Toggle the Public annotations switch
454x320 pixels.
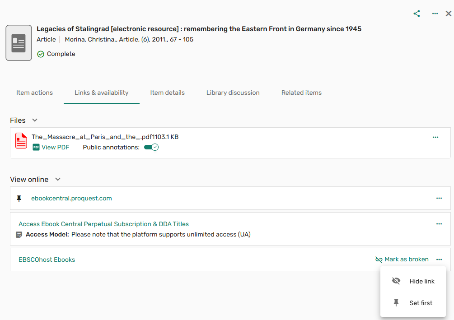point(151,147)
